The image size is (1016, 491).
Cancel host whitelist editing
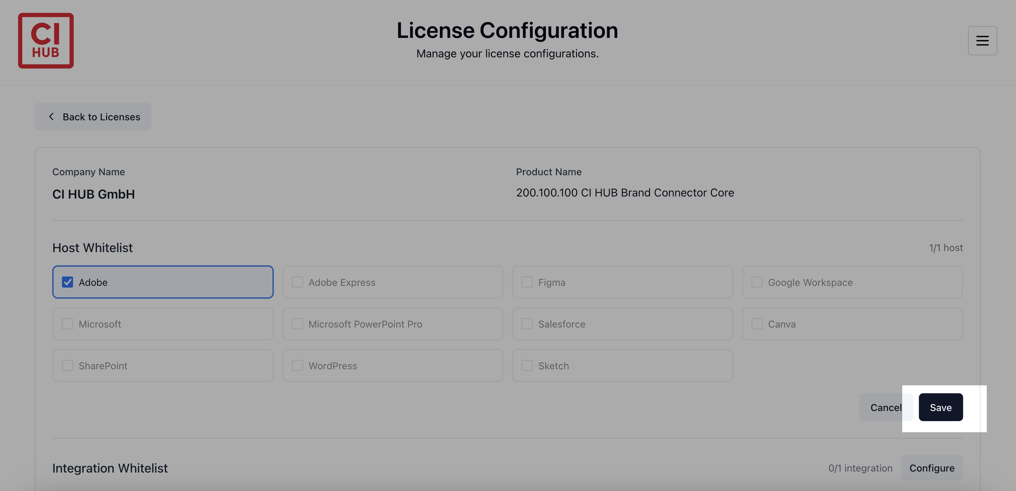tap(885, 408)
